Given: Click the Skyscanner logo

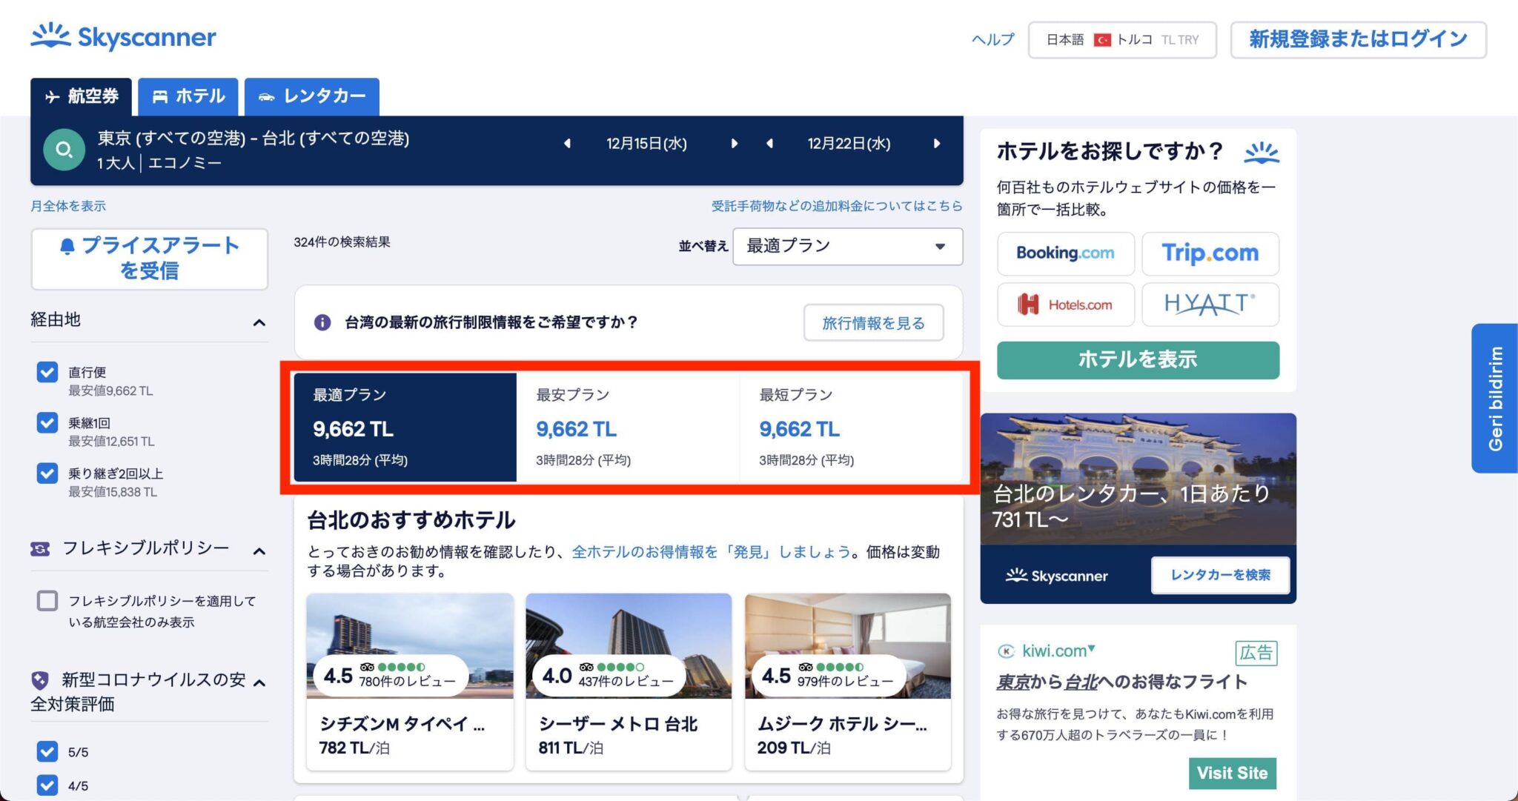Looking at the screenshot, I should click(x=122, y=36).
